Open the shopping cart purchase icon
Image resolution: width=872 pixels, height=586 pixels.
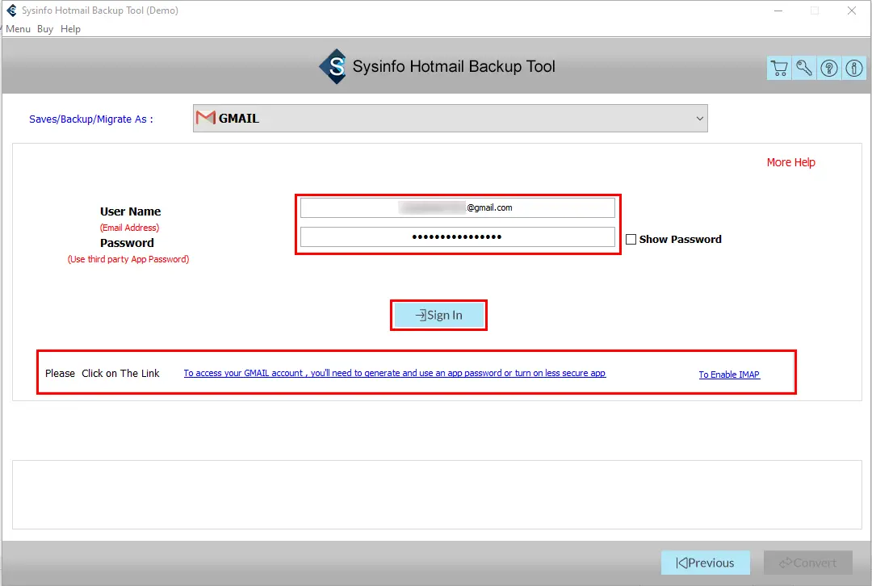[x=779, y=68]
